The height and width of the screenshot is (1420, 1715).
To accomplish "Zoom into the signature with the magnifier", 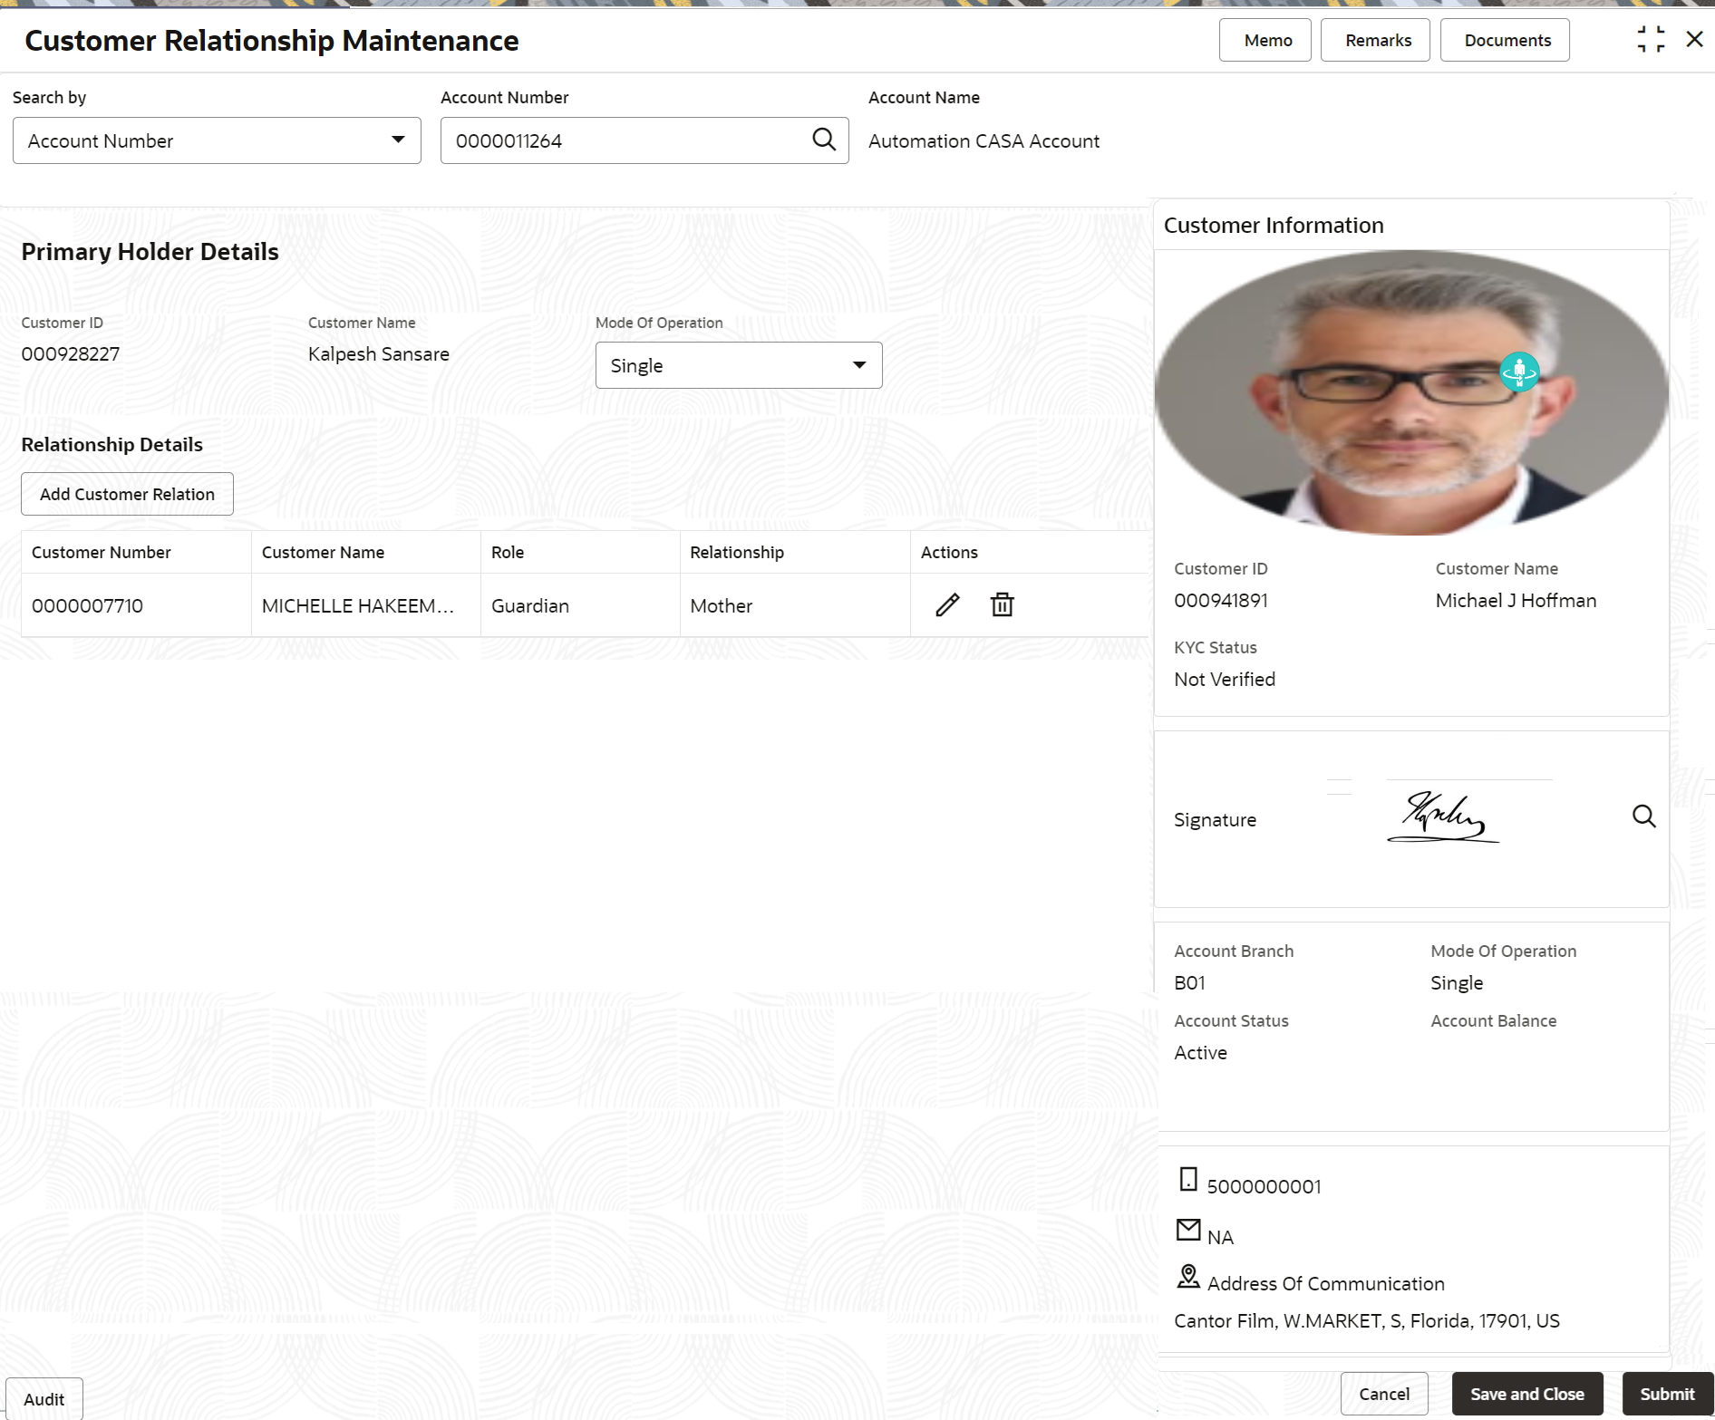I will coord(1643,816).
